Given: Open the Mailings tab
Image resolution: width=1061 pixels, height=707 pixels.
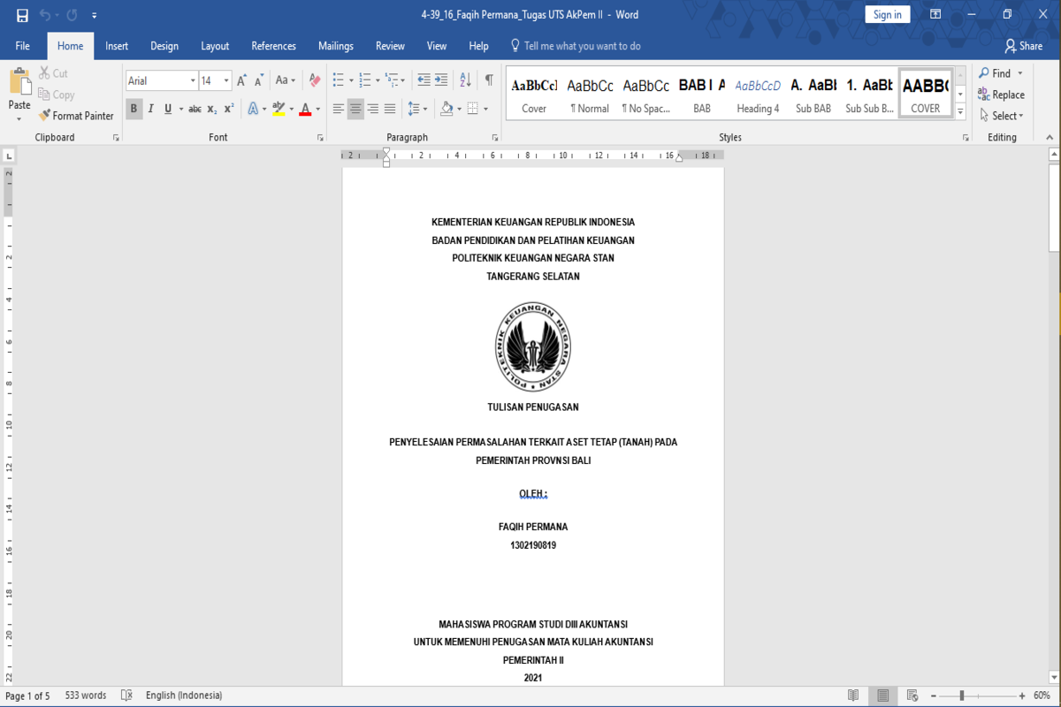Looking at the screenshot, I should [x=336, y=46].
